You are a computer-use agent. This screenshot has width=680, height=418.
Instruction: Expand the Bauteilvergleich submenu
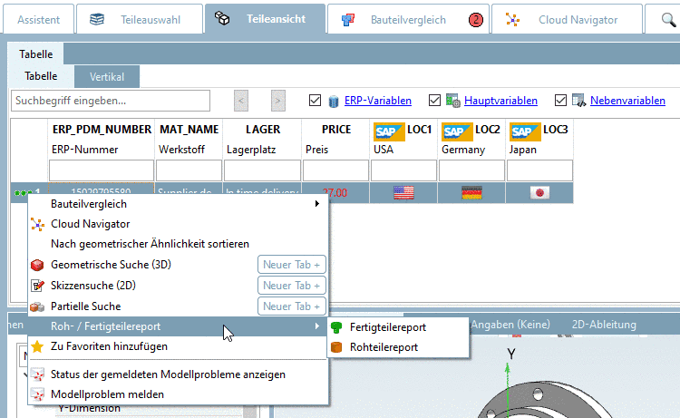pyautogui.click(x=178, y=204)
